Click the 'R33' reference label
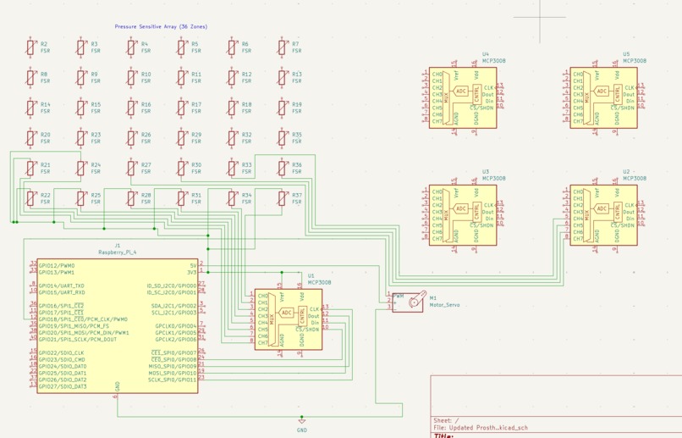This screenshot has height=438, width=682. pyautogui.click(x=246, y=165)
